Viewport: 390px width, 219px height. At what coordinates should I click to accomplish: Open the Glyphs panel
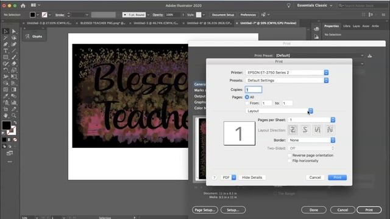[34, 36]
